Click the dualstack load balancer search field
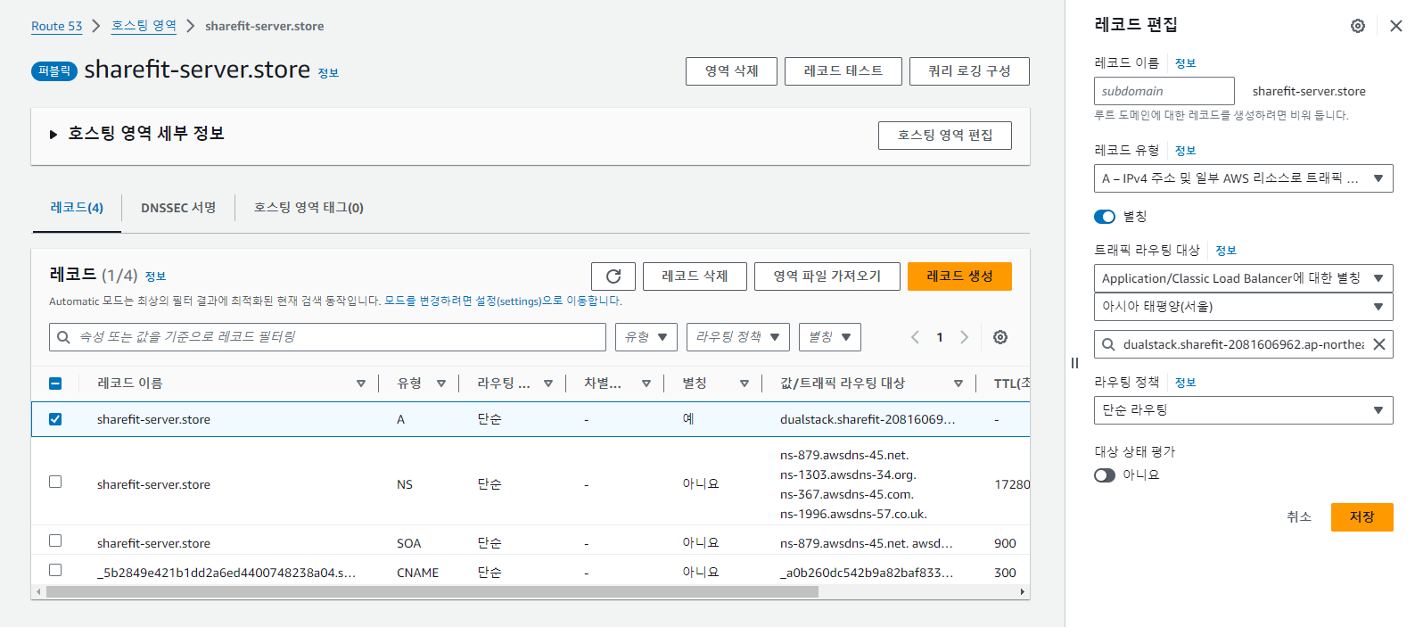This screenshot has height=627, width=1415. pyautogui.click(x=1244, y=344)
